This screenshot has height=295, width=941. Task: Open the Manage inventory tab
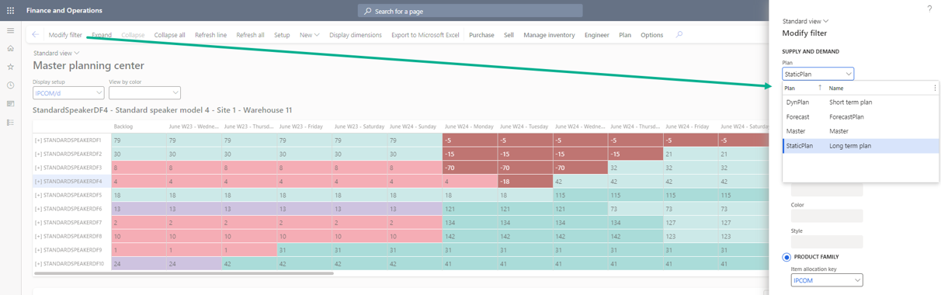click(549, 35)
